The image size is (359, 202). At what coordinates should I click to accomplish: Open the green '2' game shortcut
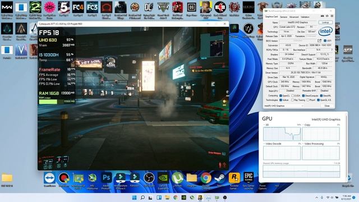pos(35,7)
